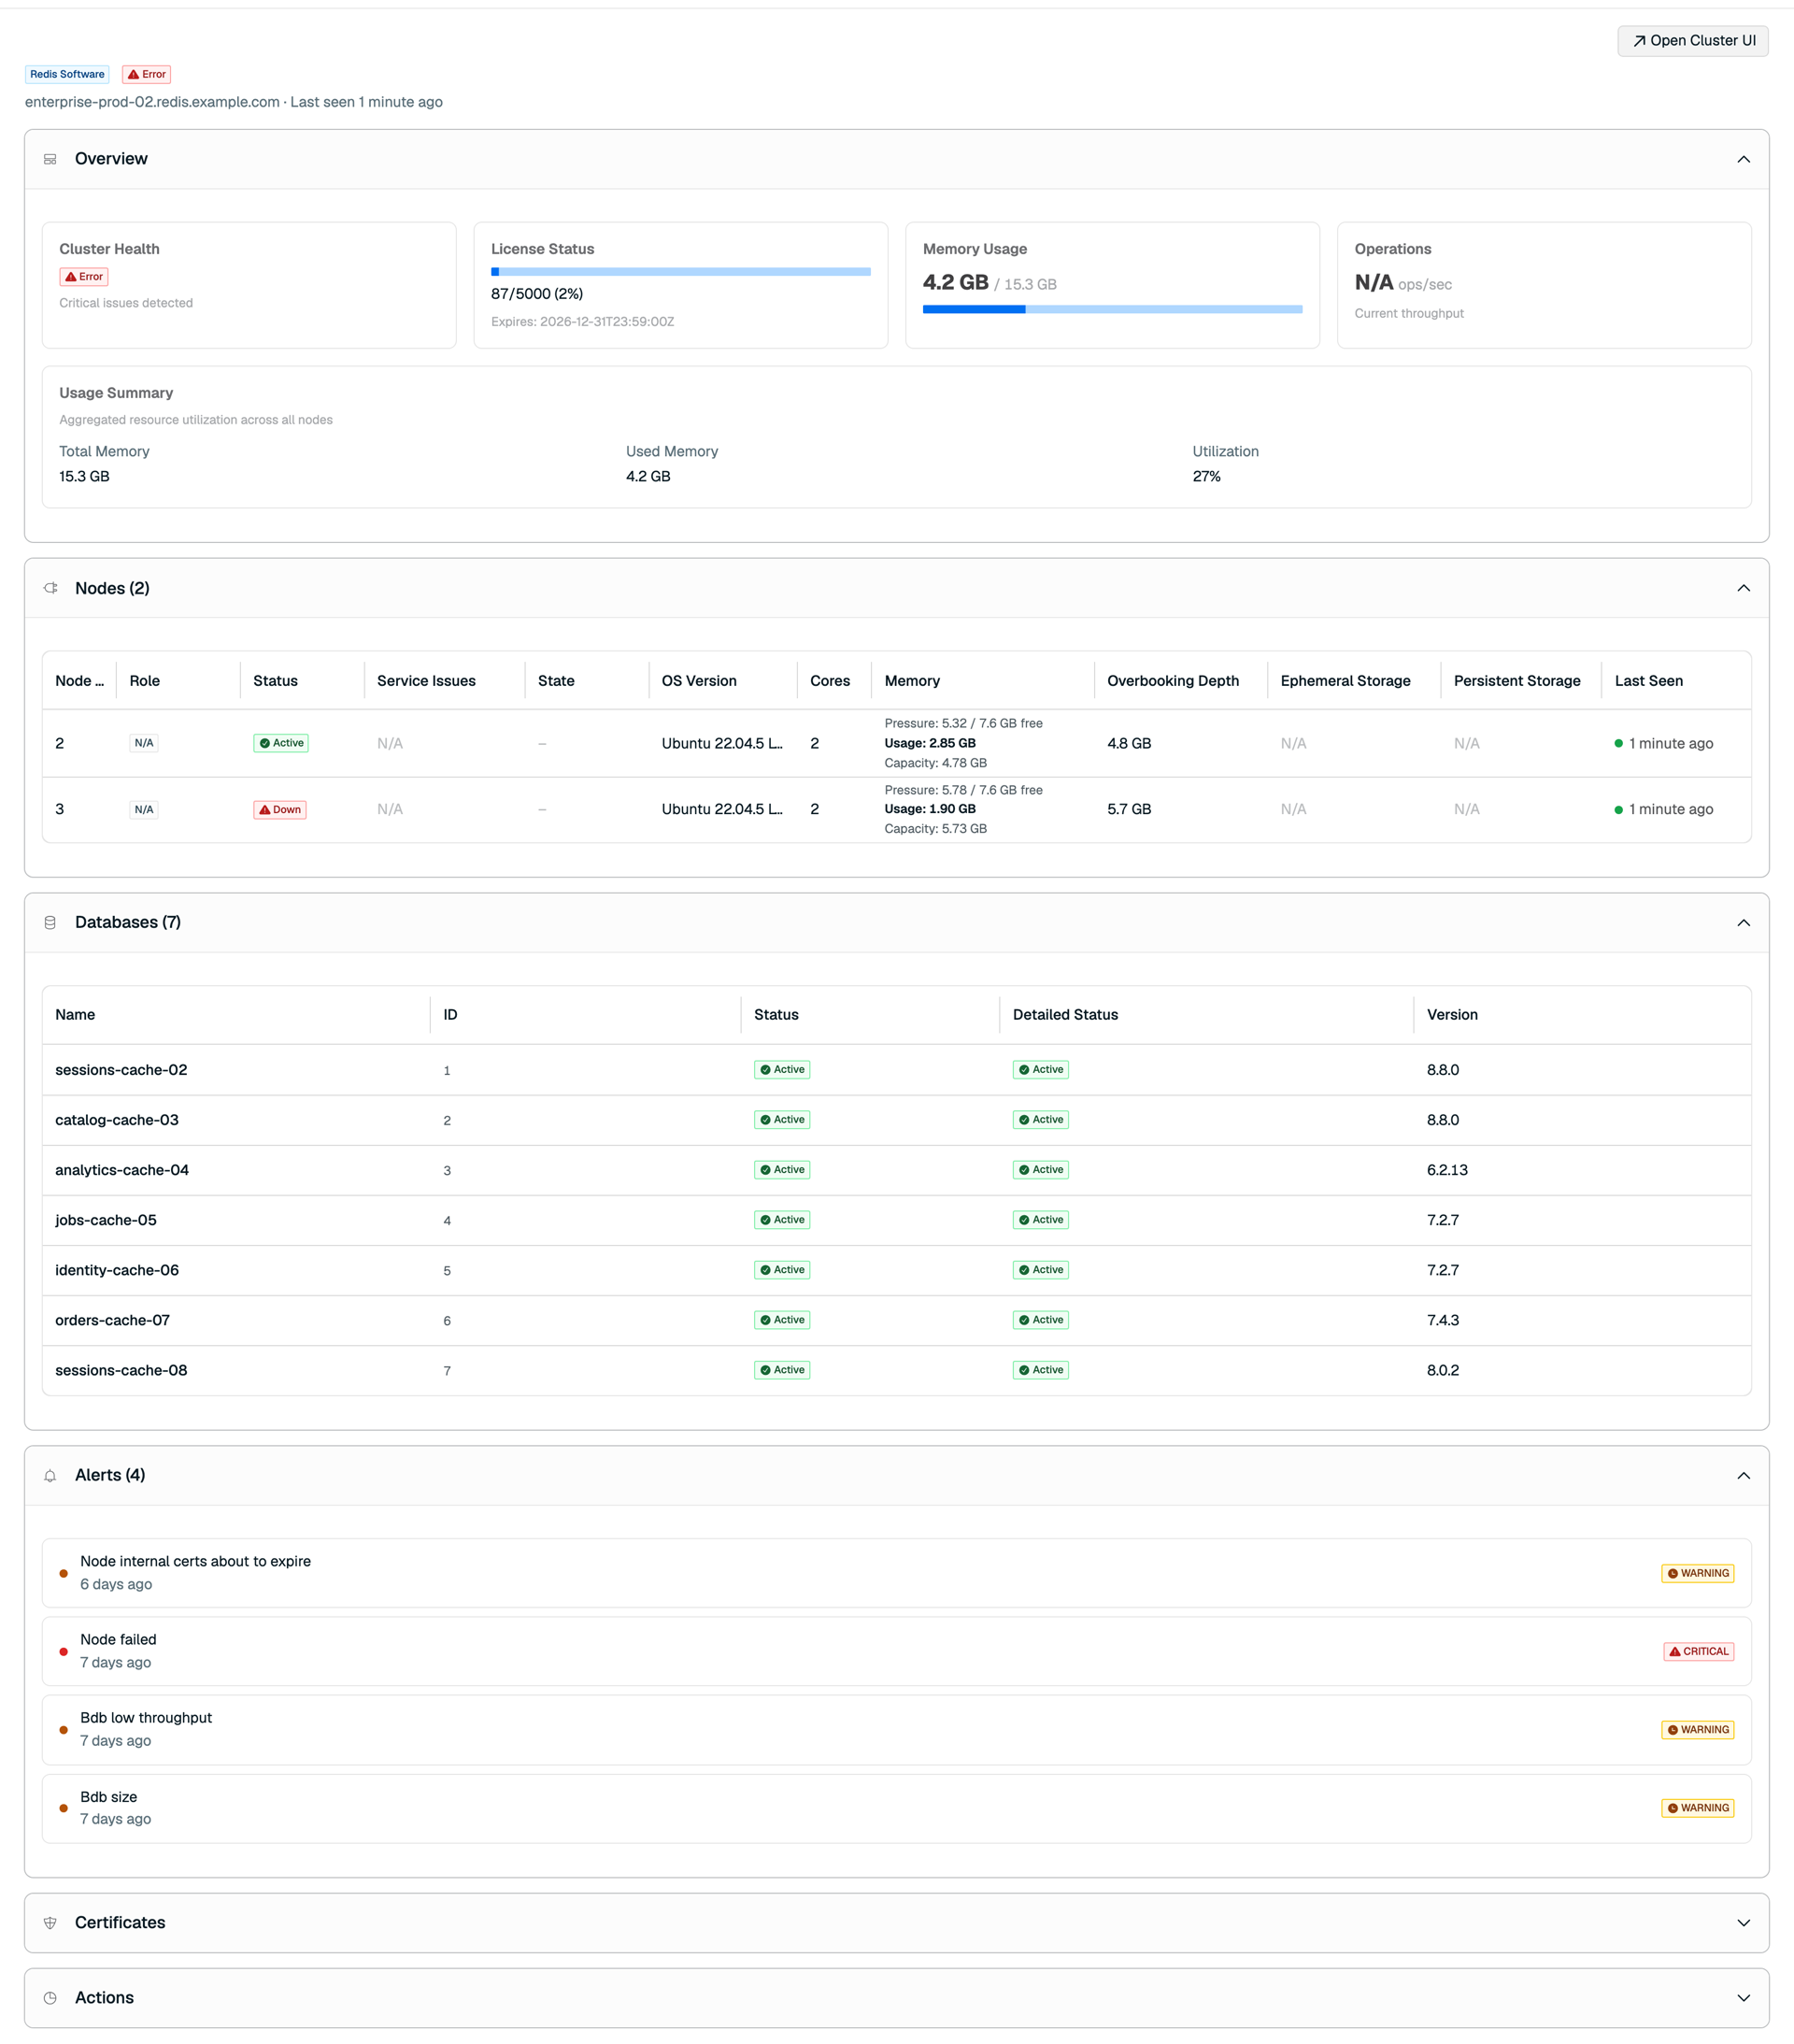
Task: Click the Active Status badge for sessions-cache-08
Action: [782, 1370]
